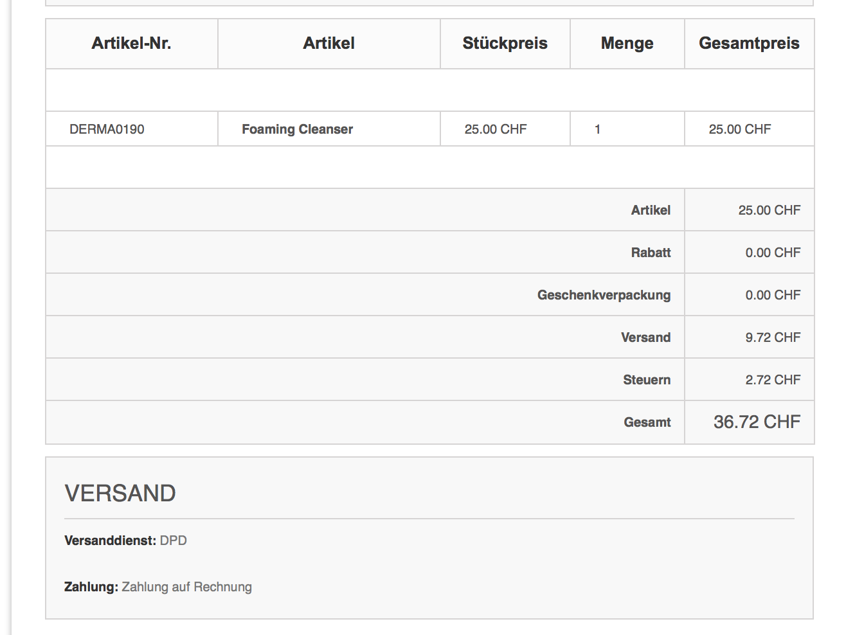Click the Steuern amount 2.72 CHF
Image resolution: width=846 pixels, height=635 pixels.
tap(773, 380)
